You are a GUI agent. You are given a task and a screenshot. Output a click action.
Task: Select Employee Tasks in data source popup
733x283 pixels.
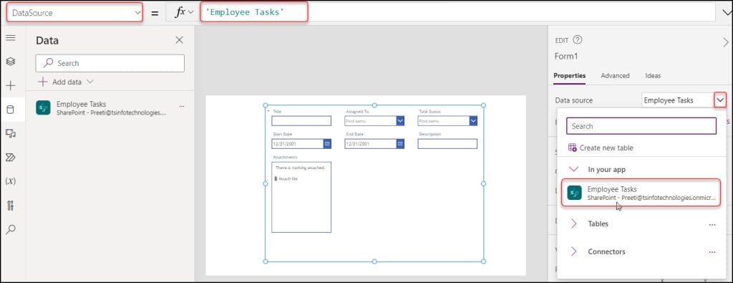[x=641, y=193]
